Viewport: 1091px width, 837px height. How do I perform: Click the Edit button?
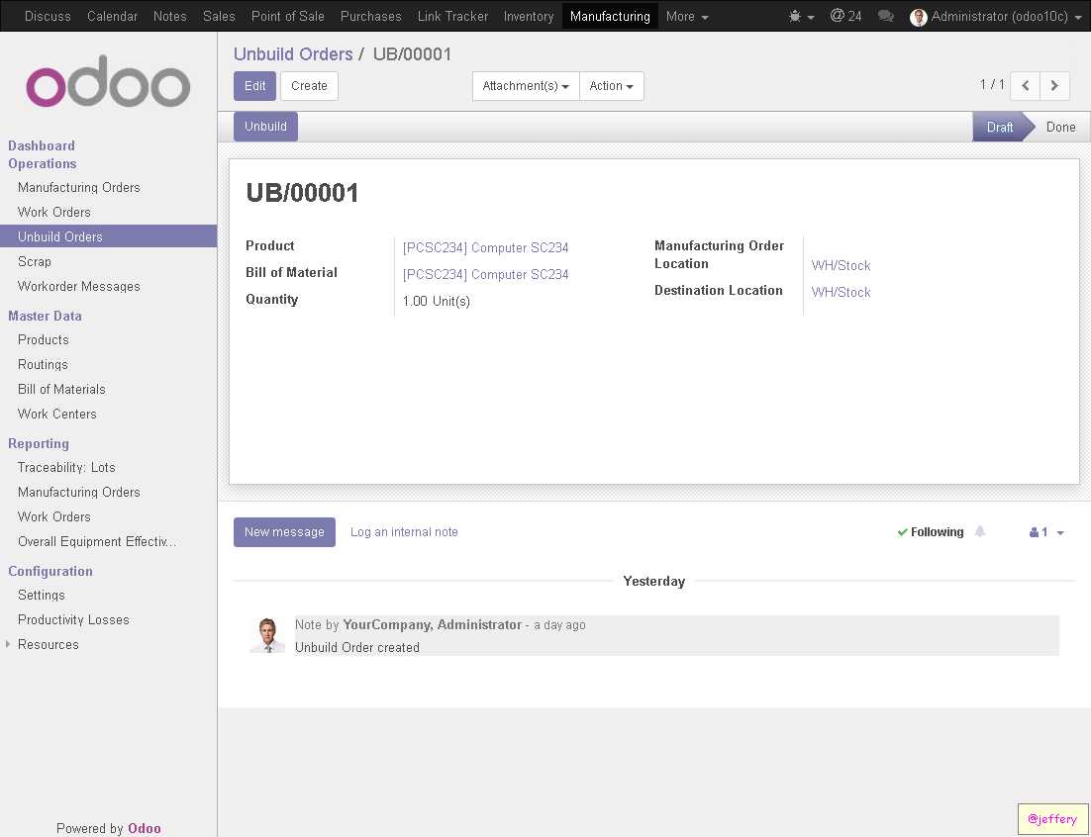pos(254,86)
